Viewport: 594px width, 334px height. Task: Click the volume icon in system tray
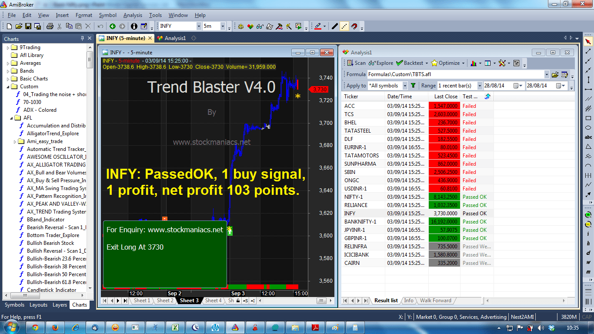click(541, 327)
